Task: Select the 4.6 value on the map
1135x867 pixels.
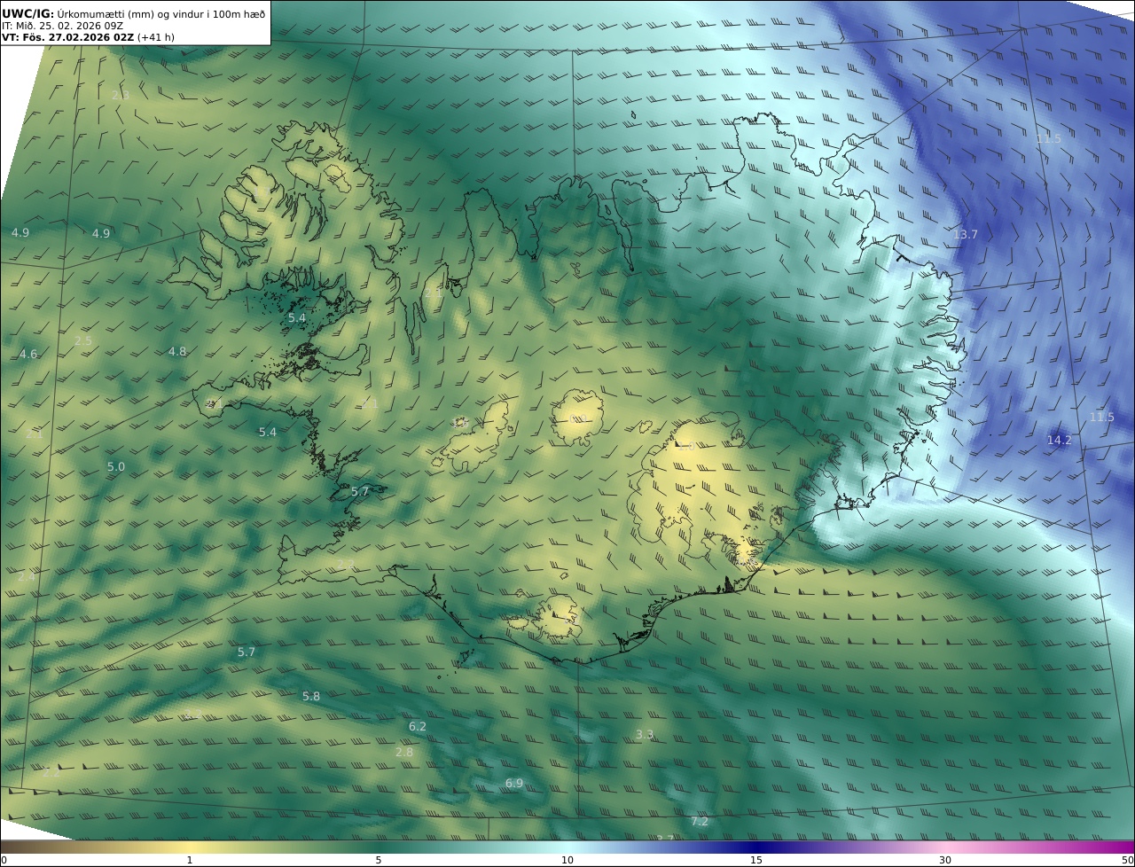Action: coord(28,355)
